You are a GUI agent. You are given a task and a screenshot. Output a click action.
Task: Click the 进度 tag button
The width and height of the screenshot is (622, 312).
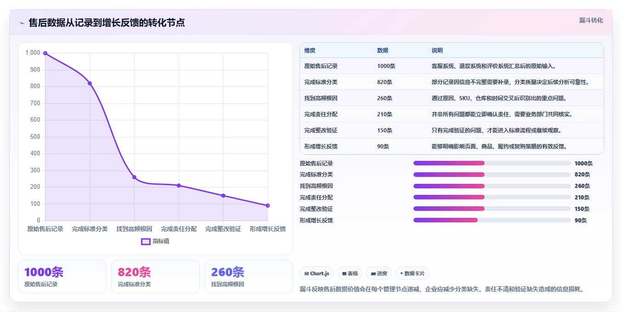pos(379,273)
